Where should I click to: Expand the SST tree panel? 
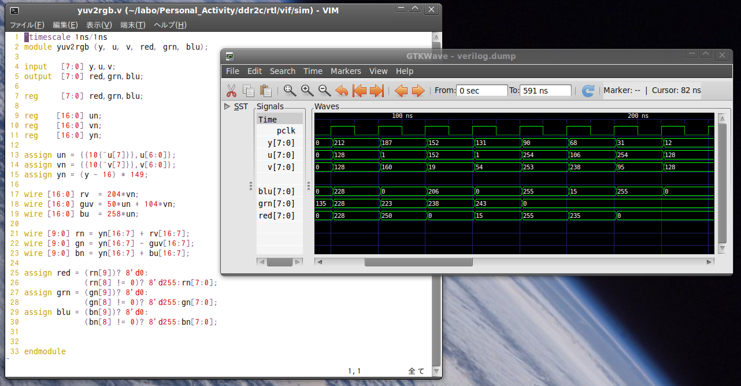[227, 106]
